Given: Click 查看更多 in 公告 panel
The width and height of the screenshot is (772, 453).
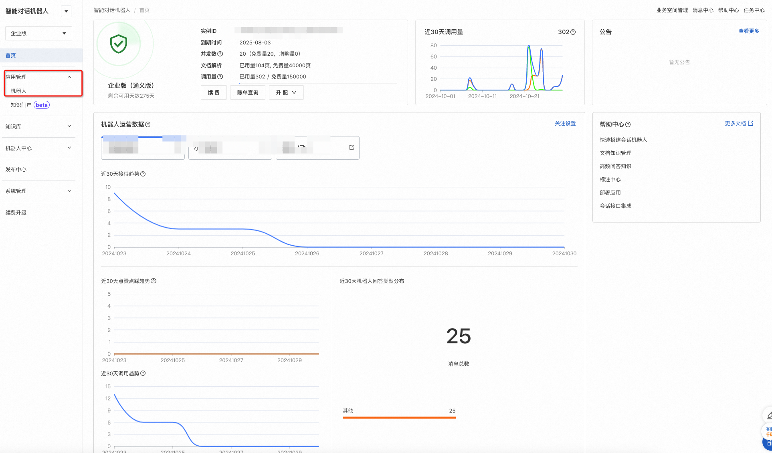Looking at the screenshot, I should [x=749, y=31].
